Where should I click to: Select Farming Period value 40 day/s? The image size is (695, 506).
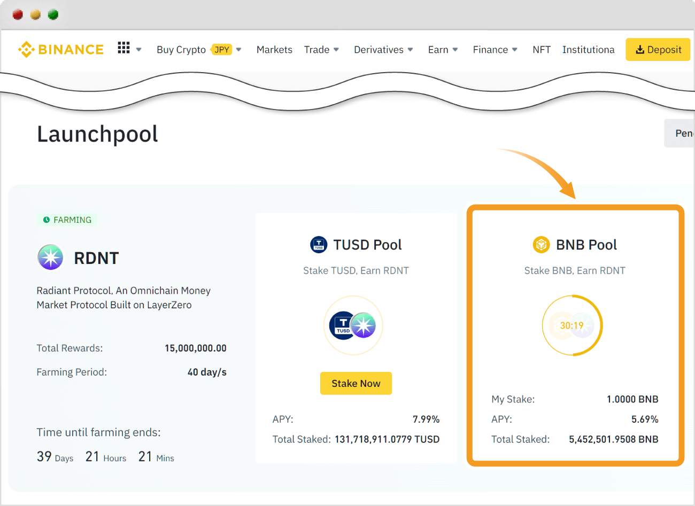[207, 372]
